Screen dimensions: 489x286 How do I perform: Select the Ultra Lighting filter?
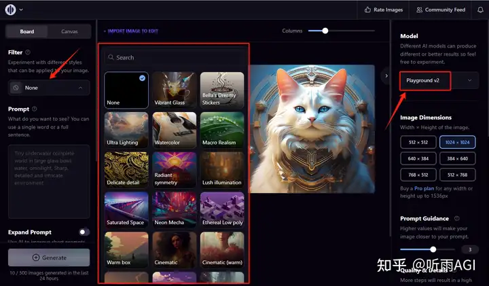tap(126, 130)
